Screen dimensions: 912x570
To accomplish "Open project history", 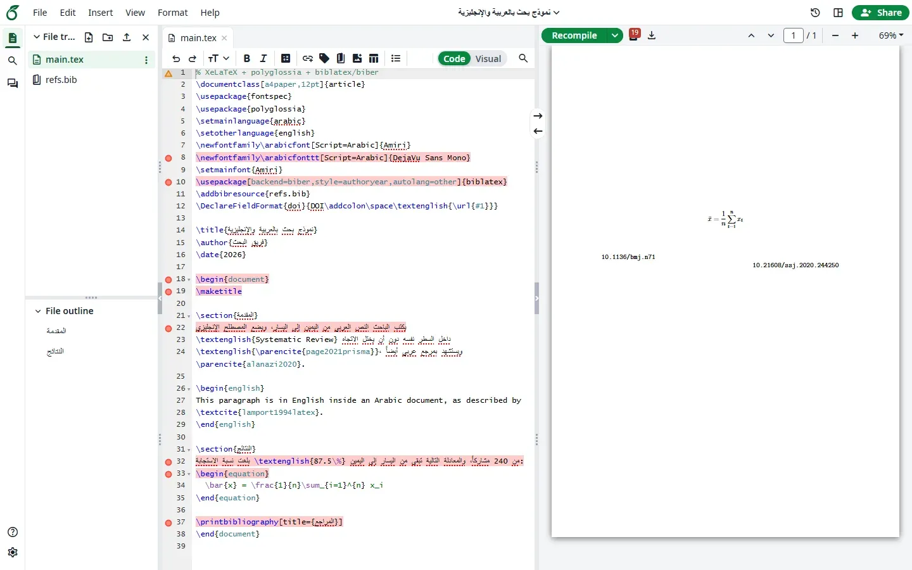I will coord(815,13).
